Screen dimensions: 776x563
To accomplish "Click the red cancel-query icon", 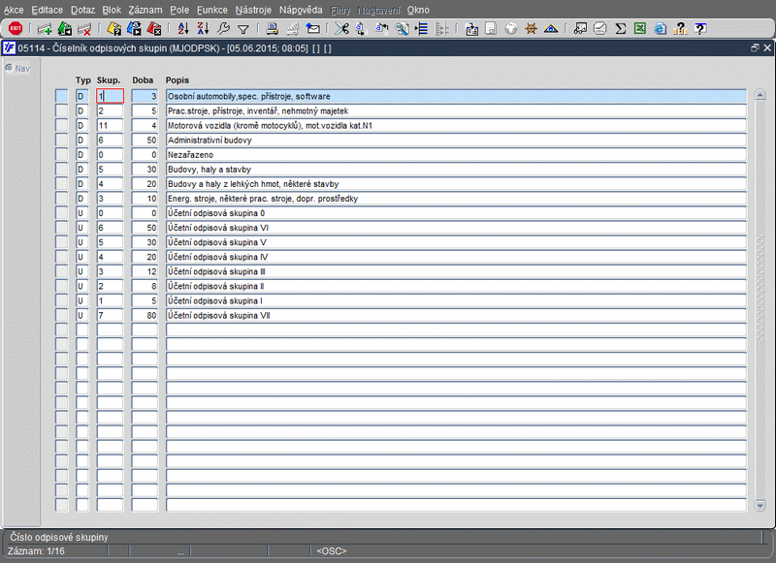I will click(154, 29).
